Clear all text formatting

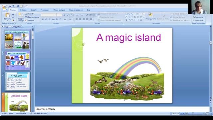pyautogui.click(x=72, y=15)
